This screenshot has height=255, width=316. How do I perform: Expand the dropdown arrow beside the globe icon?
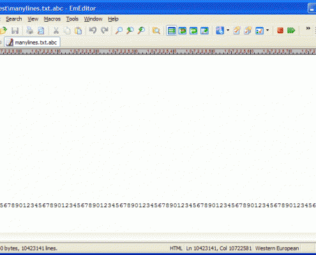point(228,31)
